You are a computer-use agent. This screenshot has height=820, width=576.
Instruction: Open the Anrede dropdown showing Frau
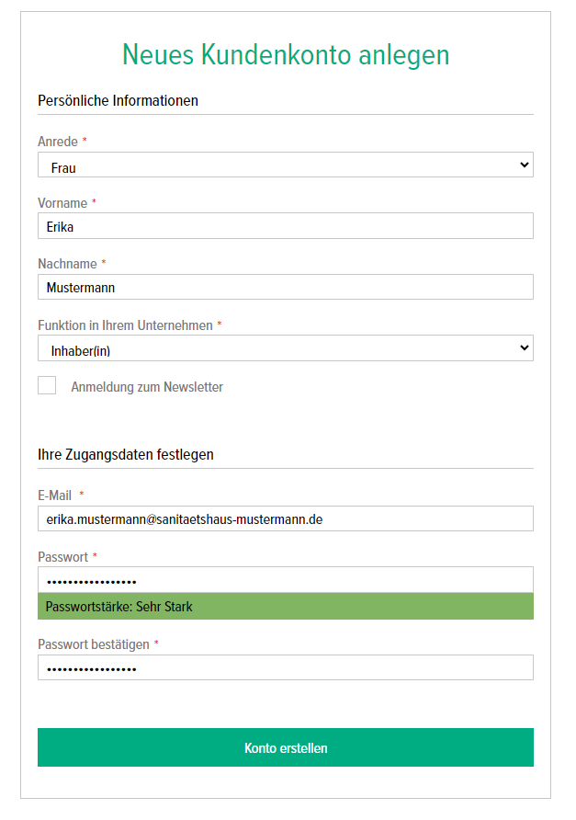coord(285,165)
